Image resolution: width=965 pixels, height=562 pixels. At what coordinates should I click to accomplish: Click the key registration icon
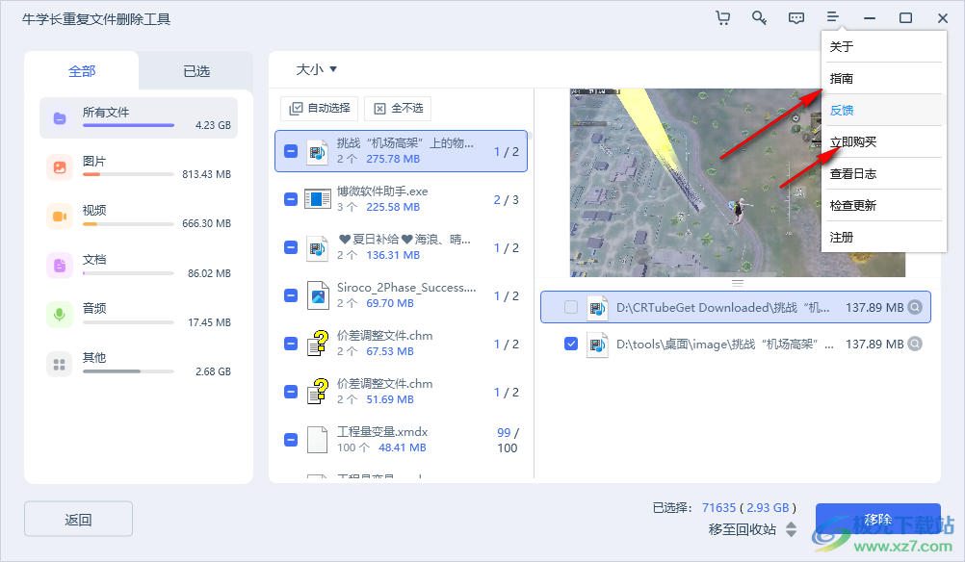coord(760,18)
